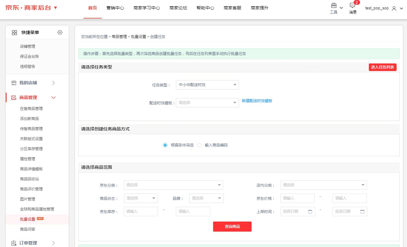Image resolution: width=407 pixels, height=247 pixels.
Task: Open the 京东分类 dropdown
Action: (173, 185)
